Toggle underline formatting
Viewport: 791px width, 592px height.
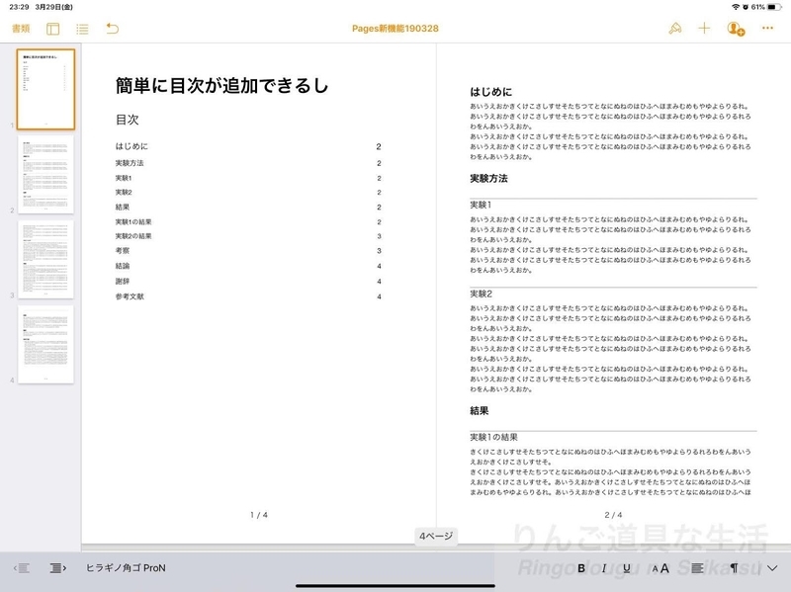tap(627, 568)
